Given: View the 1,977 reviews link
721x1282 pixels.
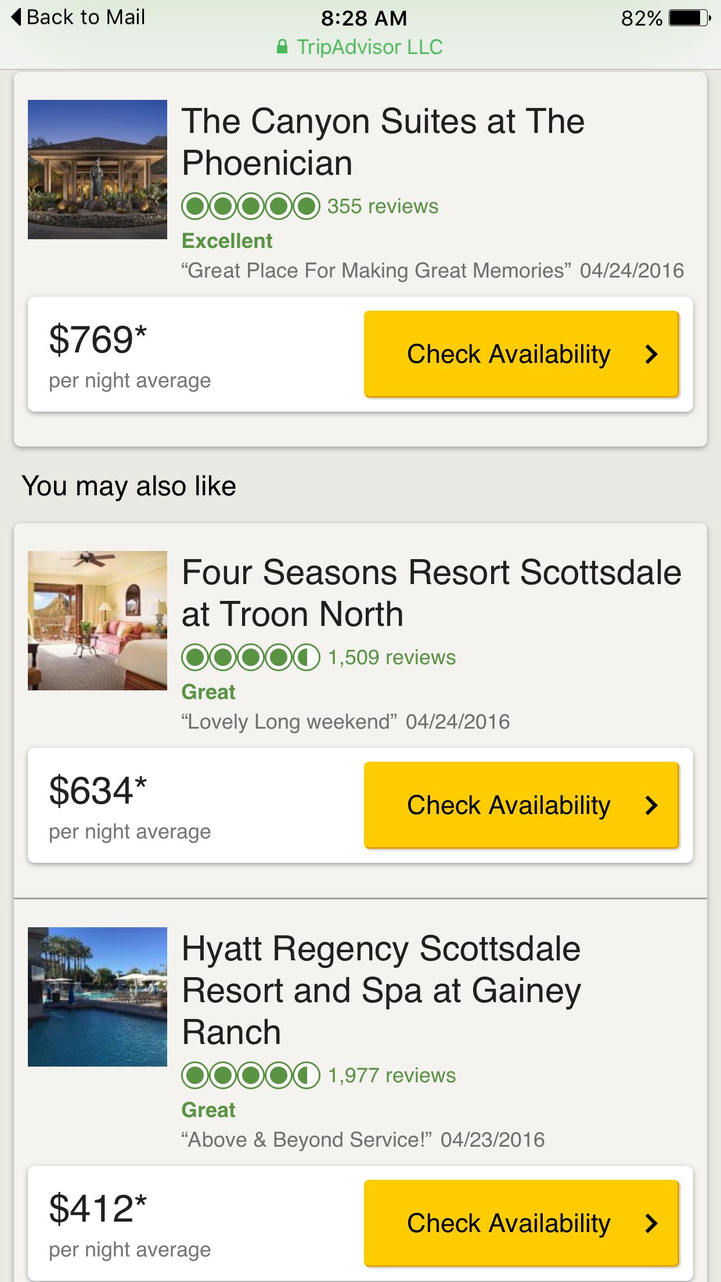Looking at the screenshot, I should pyautogui.click(x=392, y=1075).
